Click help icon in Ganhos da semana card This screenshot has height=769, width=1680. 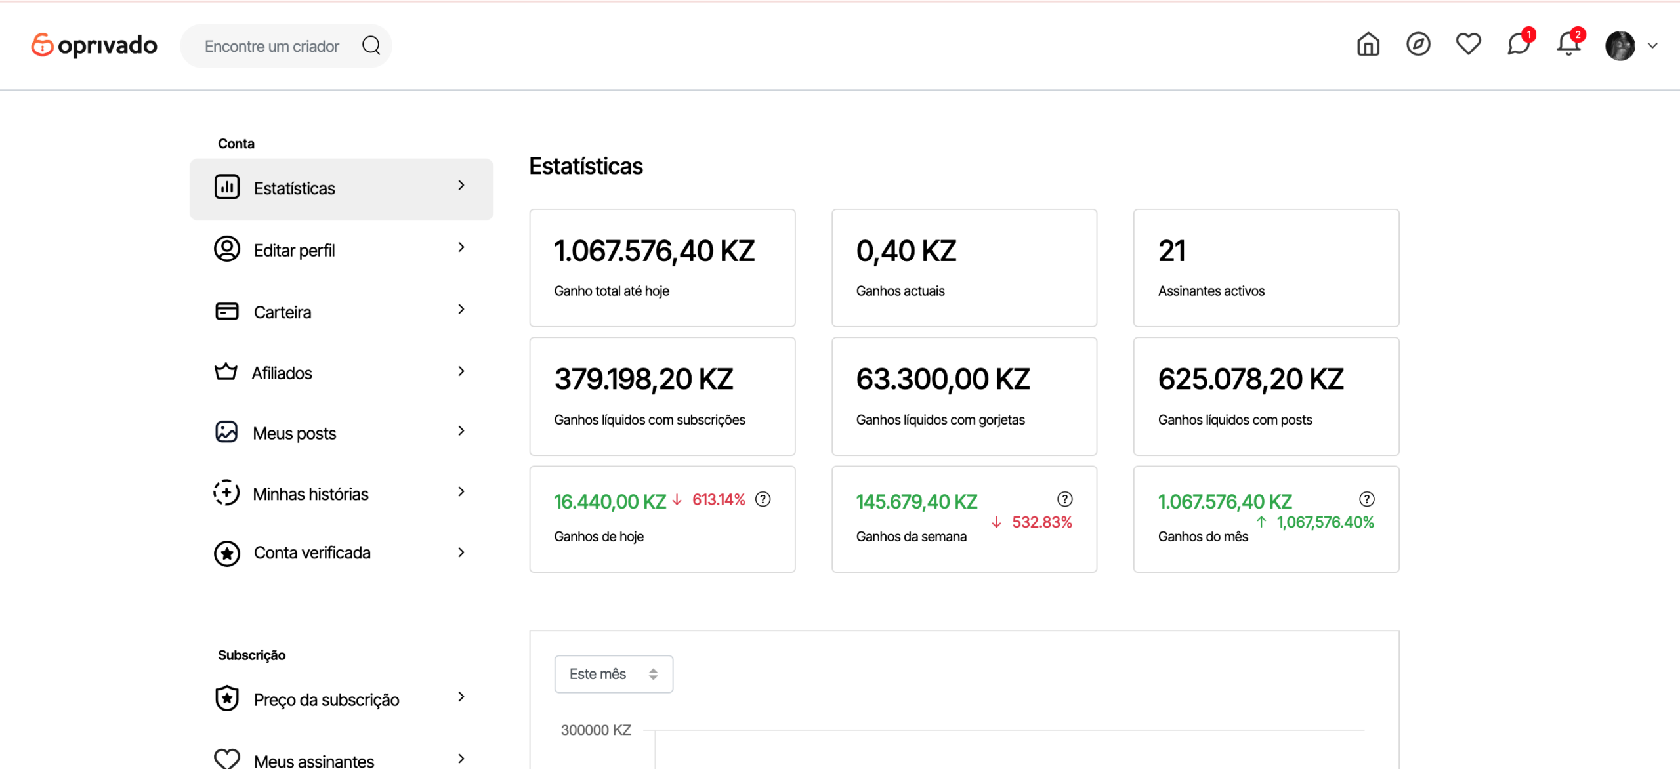[x=1064, y=500]
